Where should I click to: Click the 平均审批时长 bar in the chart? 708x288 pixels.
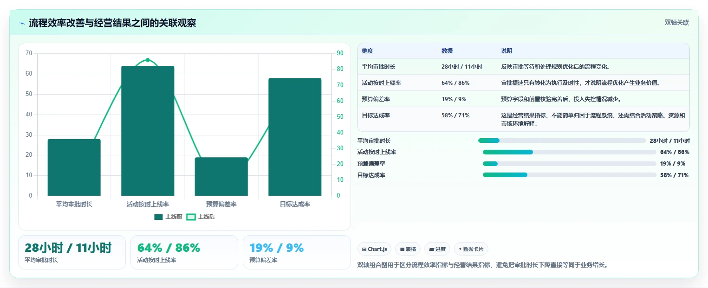pyautogui.click(x=74, y=167)
